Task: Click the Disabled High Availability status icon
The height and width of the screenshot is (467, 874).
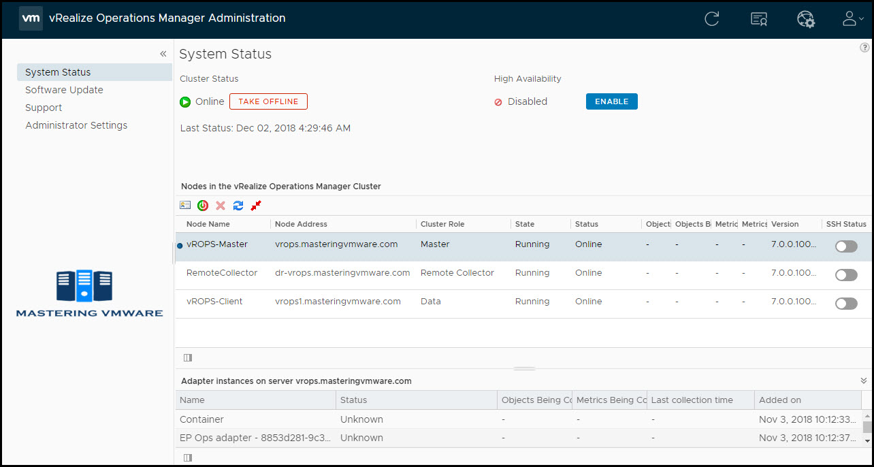Action: click(x=498, y=102)
